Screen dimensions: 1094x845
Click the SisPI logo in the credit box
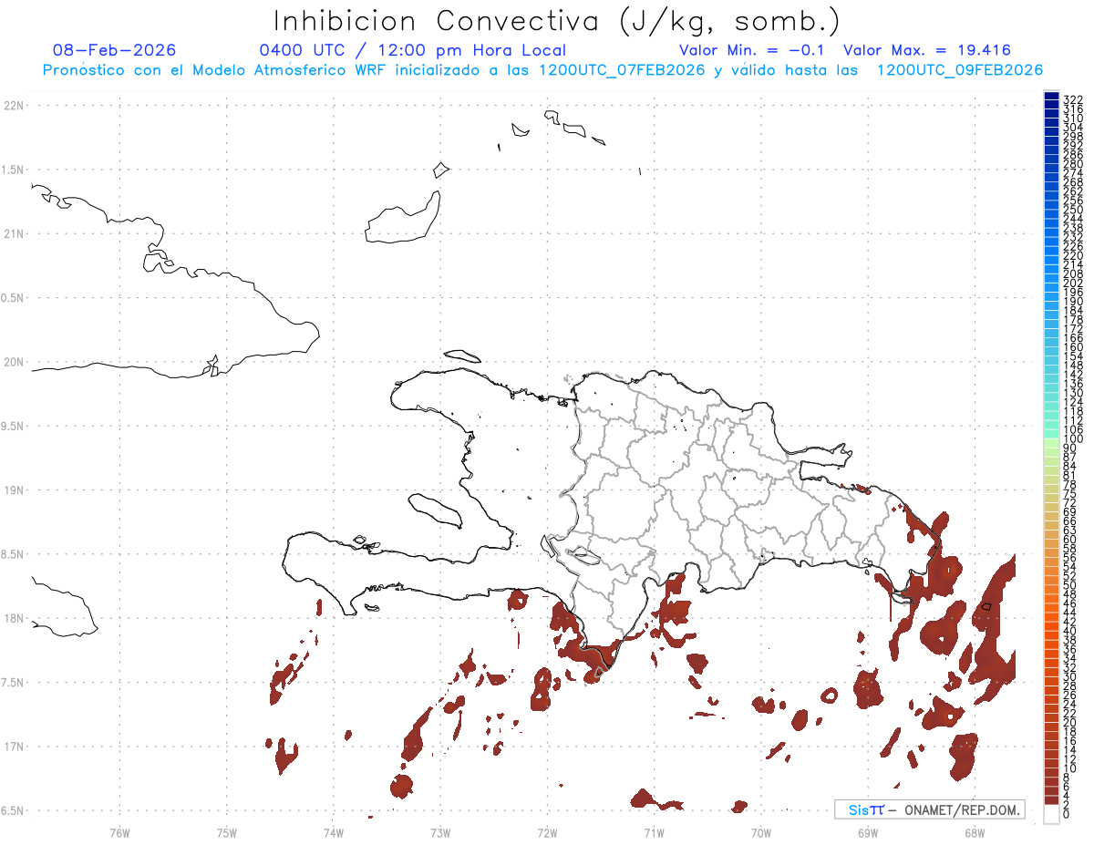click(x=866, y=809)
